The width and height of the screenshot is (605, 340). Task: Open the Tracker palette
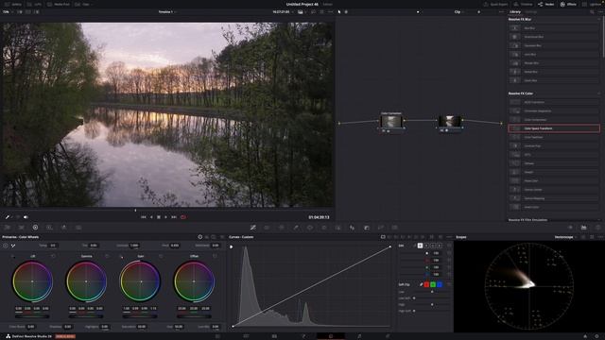(x=324, y=228)
